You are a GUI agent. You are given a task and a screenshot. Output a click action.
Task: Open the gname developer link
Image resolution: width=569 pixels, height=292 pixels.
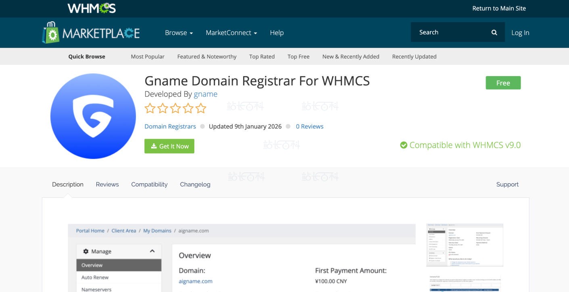(206, 94)
